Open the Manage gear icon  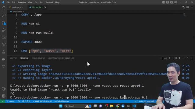[x=4, y=96]
